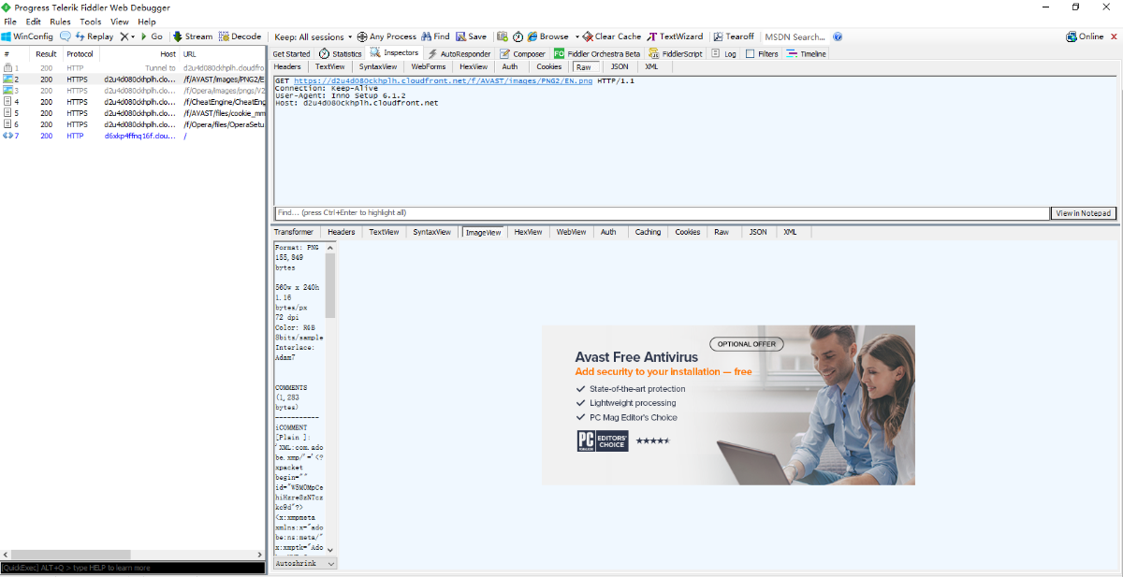Open the Tools menu
Image resolution: width=1123 pixels, height=577 pixels.
coord(91,22)
